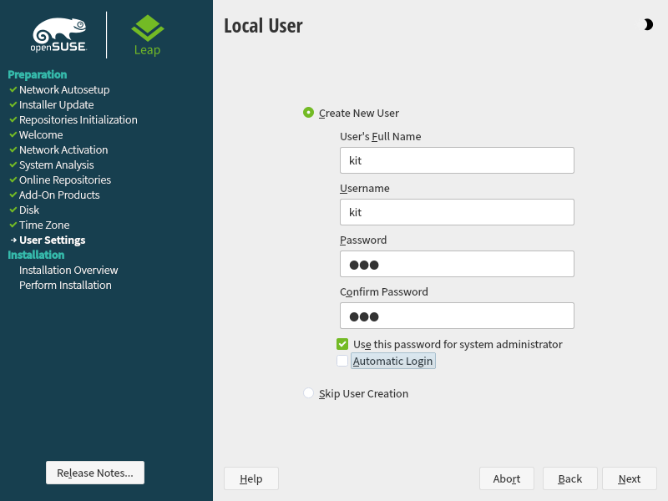Click User Settings step in sidebar

coord(52,240)
